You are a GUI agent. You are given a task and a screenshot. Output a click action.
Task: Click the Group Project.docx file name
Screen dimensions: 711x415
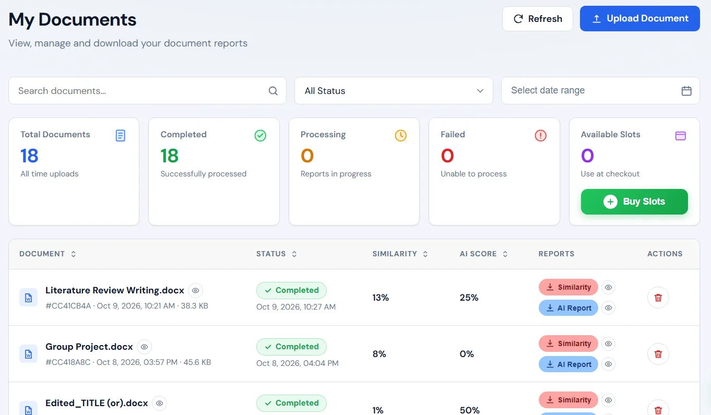tap(89, 347)
